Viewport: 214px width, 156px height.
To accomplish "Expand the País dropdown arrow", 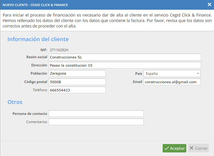I will click(x=198, y=74).
